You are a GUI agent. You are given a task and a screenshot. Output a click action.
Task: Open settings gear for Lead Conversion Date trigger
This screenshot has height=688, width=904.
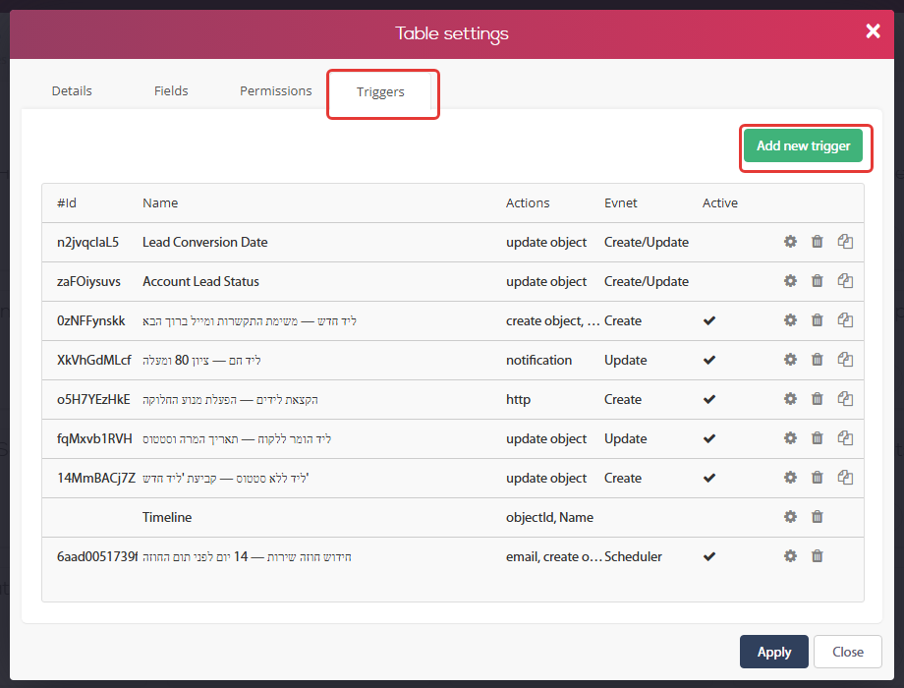point(790,242)
